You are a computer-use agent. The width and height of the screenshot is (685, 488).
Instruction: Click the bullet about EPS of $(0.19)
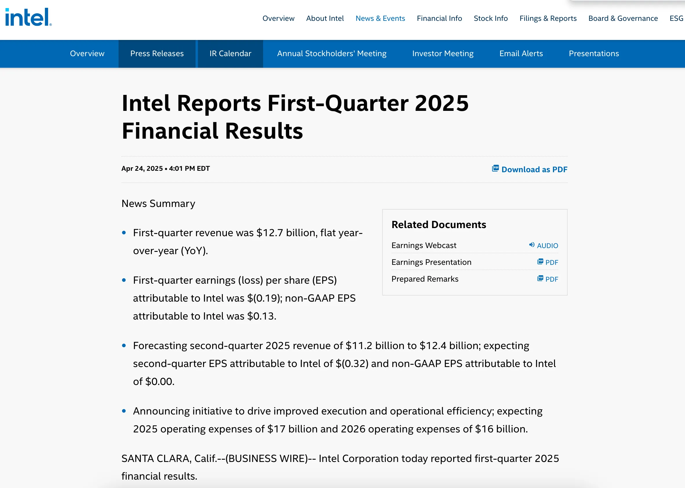pyautogui.click(x=244, y=298)
